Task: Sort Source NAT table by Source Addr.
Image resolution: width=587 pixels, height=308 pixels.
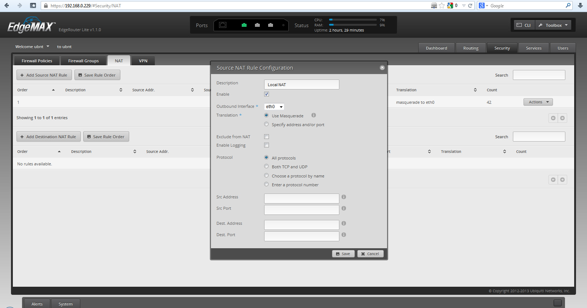Action: click(163, 90)
